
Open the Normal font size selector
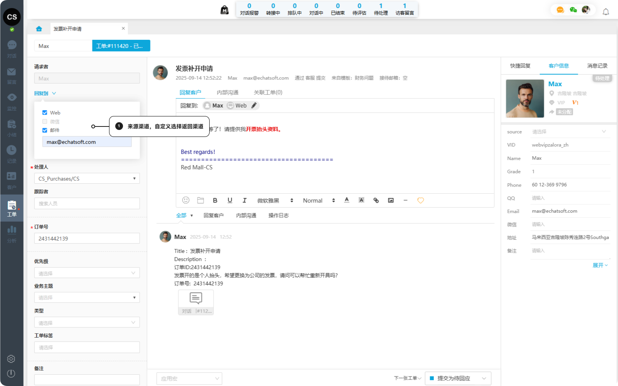[318, 200]
